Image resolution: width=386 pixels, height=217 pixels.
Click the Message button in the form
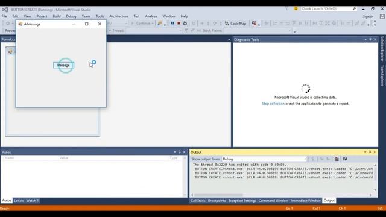point(63,65)
